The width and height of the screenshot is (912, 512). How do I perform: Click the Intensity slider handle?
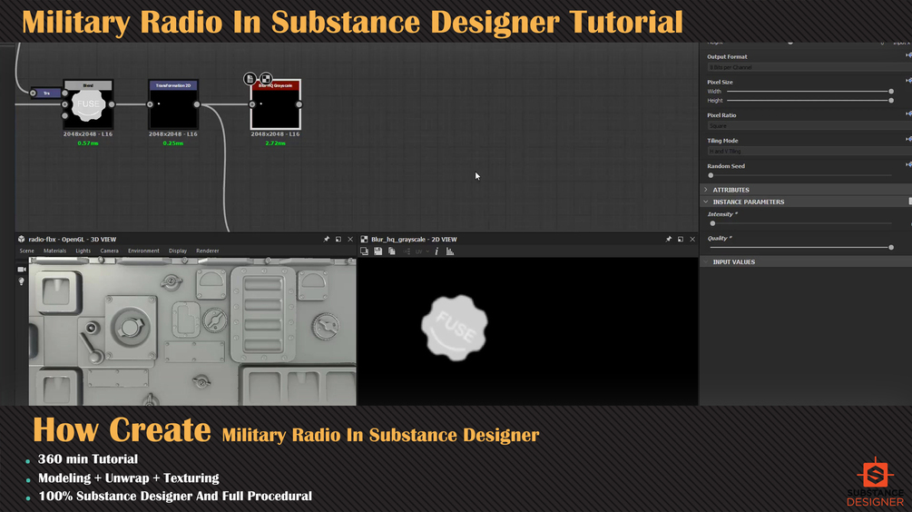712,223
